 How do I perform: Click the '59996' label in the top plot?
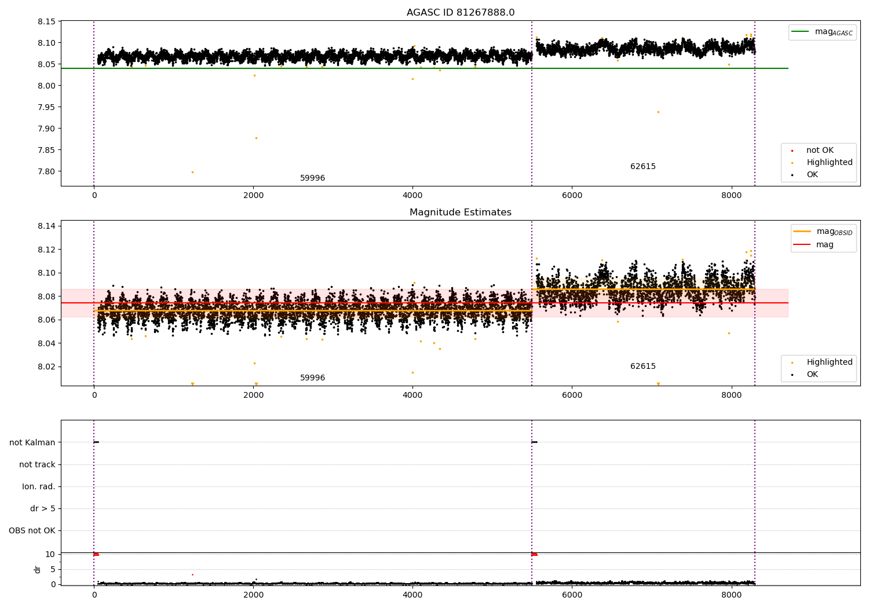point(312,178)
